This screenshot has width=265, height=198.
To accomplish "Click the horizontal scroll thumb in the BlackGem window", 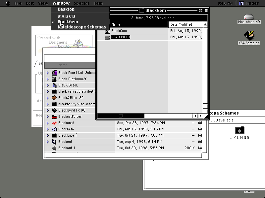I will 121,116.
